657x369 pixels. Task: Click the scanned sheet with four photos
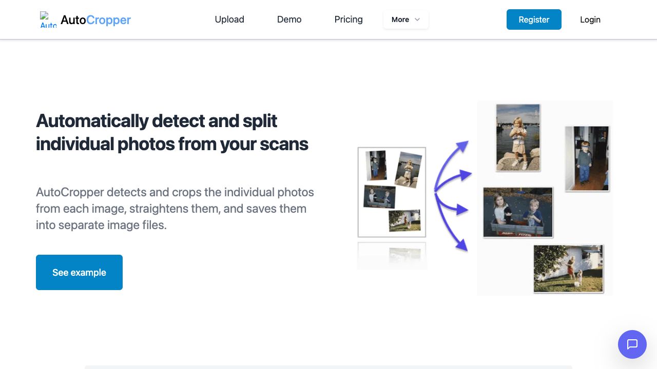[x=392, y=192]
